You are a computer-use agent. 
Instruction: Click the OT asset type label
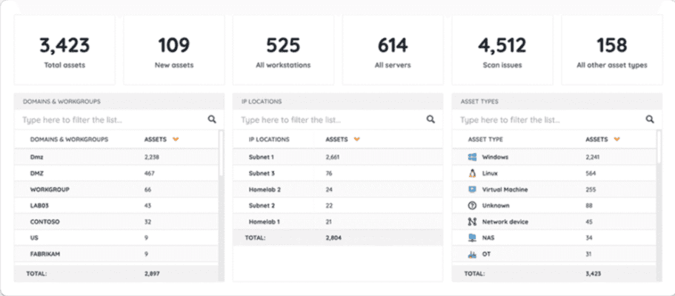[487, 255]
